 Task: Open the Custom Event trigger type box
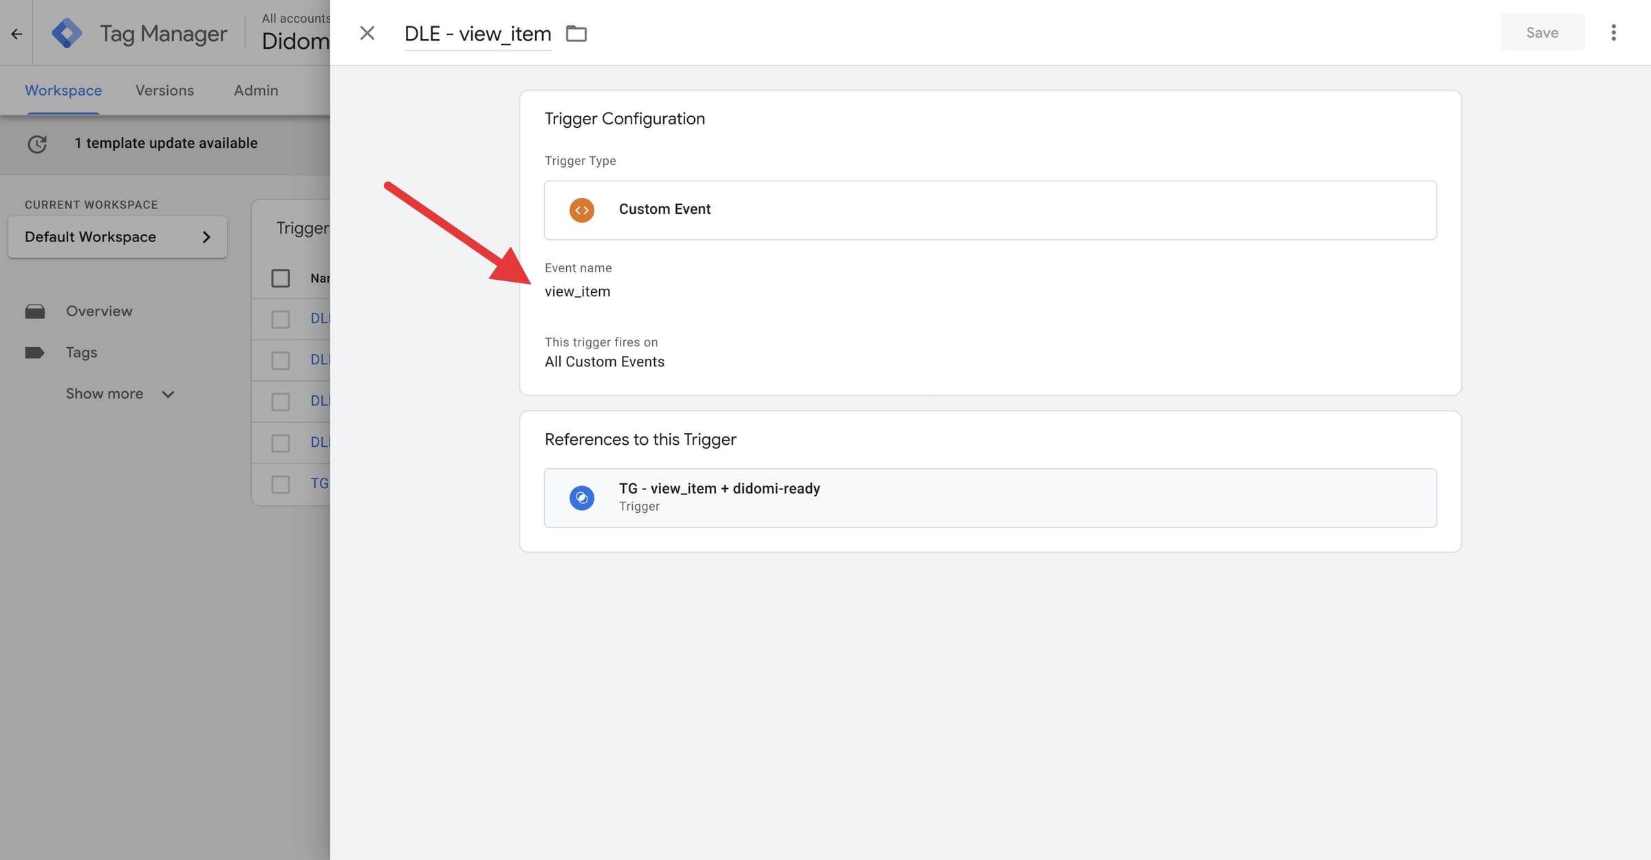pyautogui.click(x=990, y=210)
